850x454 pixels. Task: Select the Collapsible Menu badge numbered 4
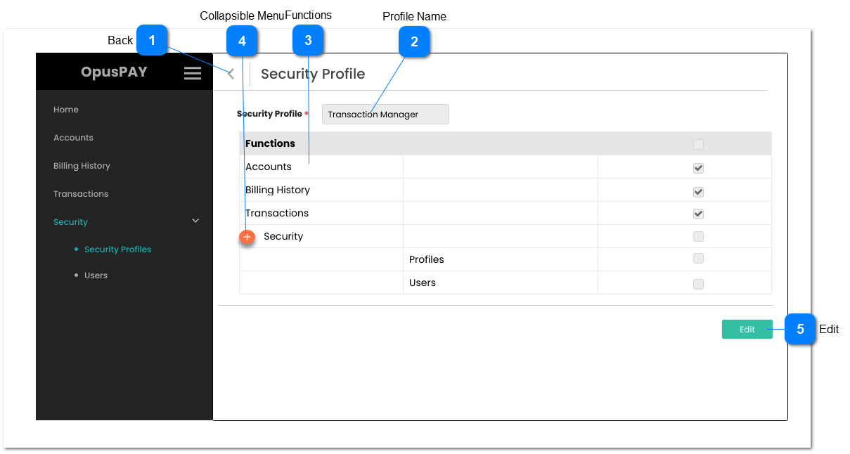(243, 40)
